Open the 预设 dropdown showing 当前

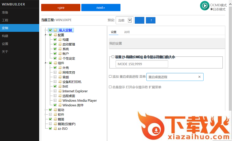(x=125, y=20)
